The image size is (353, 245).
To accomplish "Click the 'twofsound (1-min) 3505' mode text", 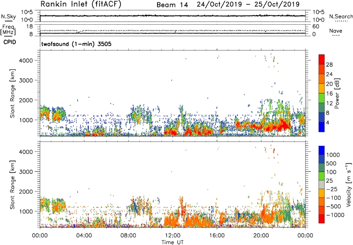I will (76, 44).
